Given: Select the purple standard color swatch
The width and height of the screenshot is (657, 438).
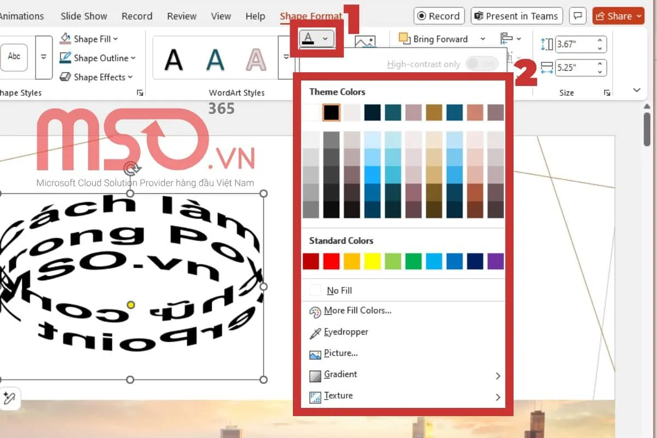Looking at the screenshot, I should click(x=495, y=261).
